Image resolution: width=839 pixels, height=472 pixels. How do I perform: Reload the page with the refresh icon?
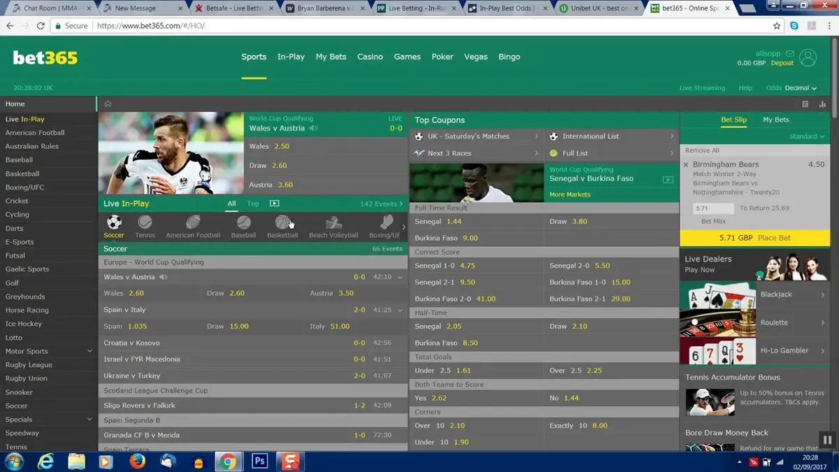(x=41, y=25)
